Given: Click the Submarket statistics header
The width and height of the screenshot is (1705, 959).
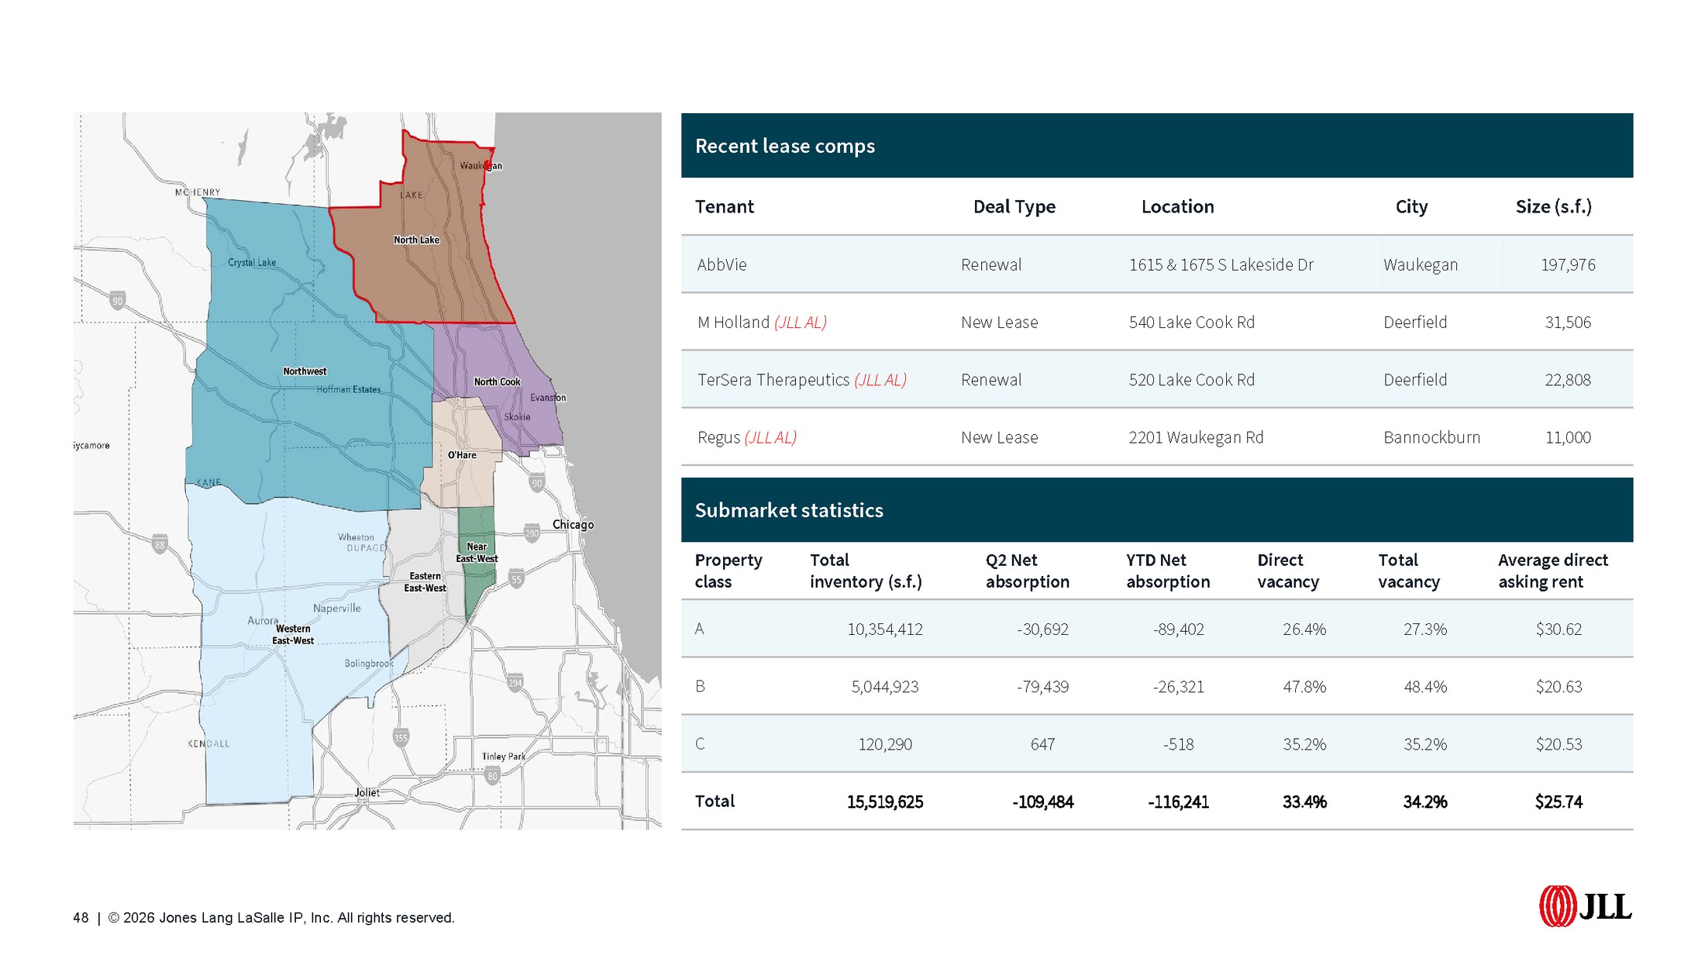Looking at the screenshot, I should coord(789,510).
